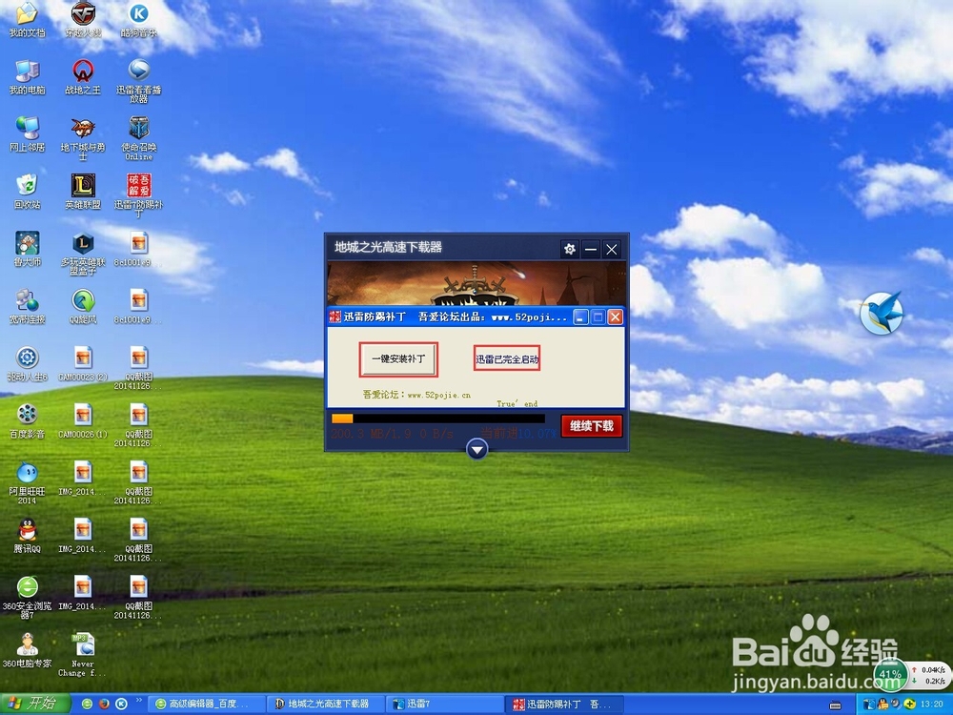
Task: Open 360 browser quick launch icon
Action: (87, 705)
